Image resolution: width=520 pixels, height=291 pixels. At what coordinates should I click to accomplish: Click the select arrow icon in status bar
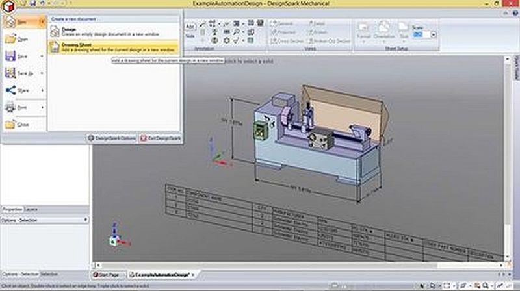tap(422, 285)
